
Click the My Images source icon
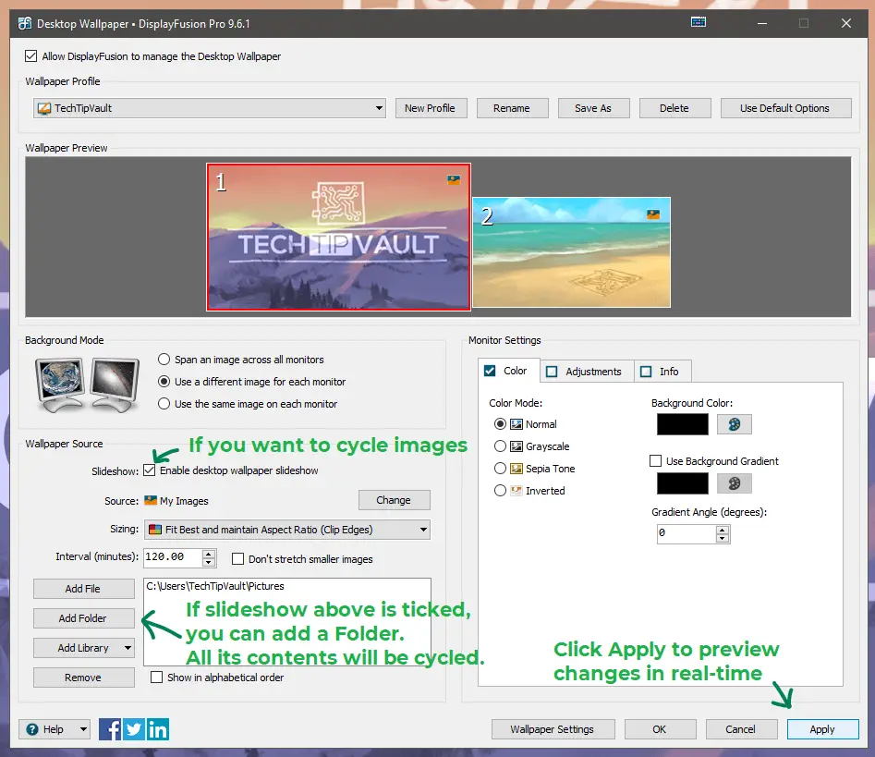[151, 500]
